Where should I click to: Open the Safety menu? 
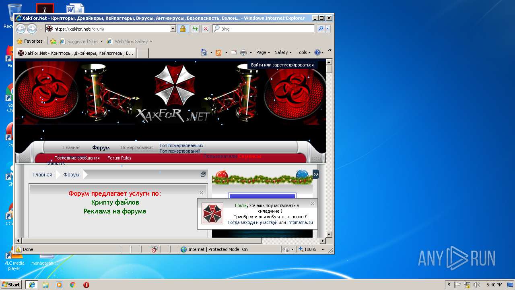pos(283,52)
